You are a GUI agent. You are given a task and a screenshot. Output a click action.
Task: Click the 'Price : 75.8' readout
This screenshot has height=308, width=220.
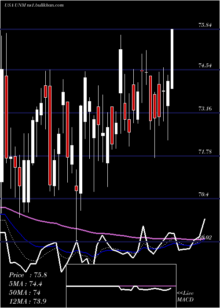click(28, 275)
